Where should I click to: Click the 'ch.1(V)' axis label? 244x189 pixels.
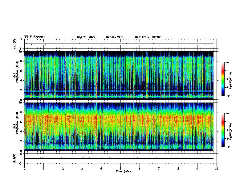[15, 44]
